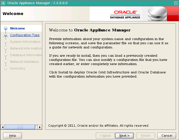Click the copyright 2011 Oracle text
179x140 pixels.
point(98,126)
